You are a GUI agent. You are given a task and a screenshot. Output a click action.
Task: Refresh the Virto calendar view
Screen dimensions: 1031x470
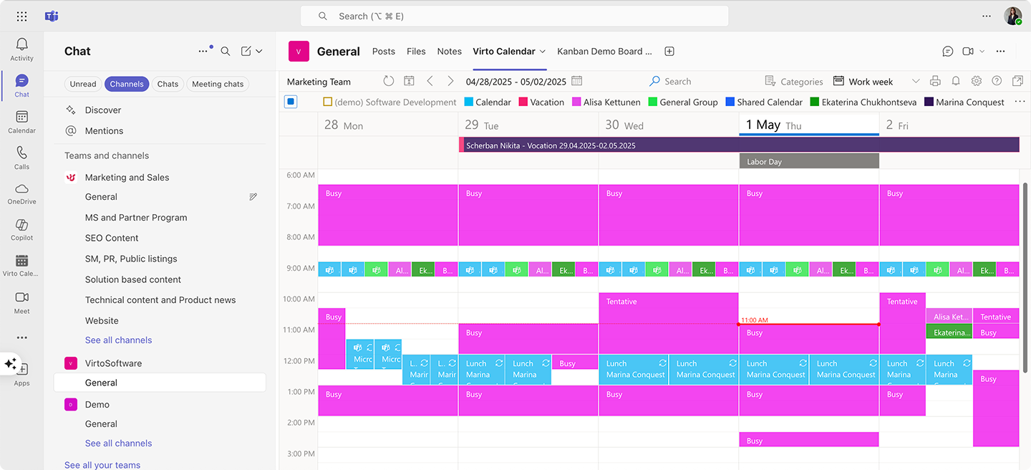[388, 81]
